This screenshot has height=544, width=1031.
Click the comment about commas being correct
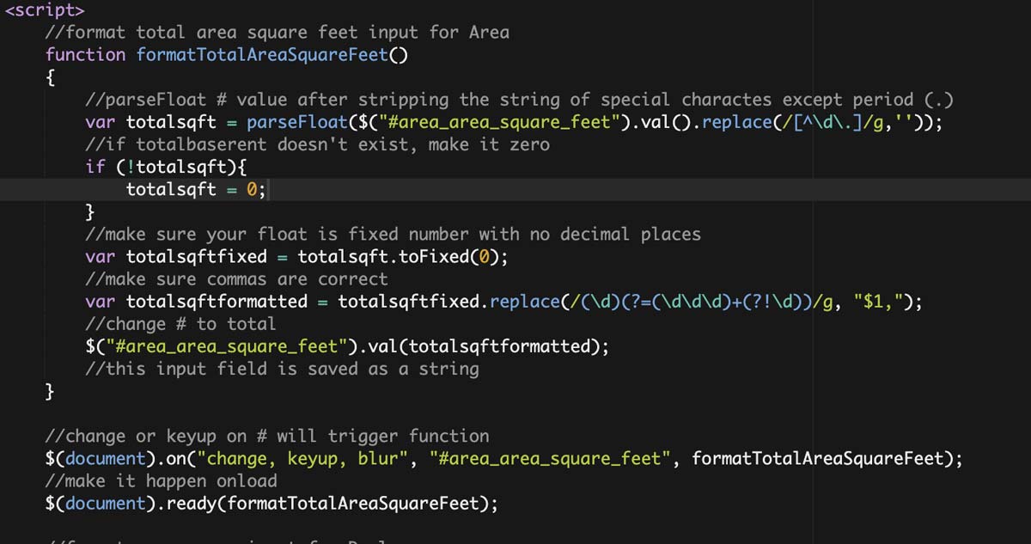[x=236, y=278]
